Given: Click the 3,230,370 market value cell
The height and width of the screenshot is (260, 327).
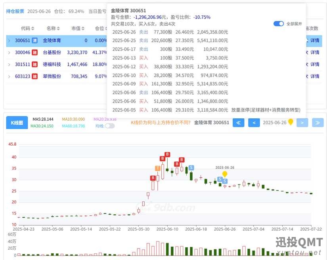Looking at the screenshot, I should 77,52.
